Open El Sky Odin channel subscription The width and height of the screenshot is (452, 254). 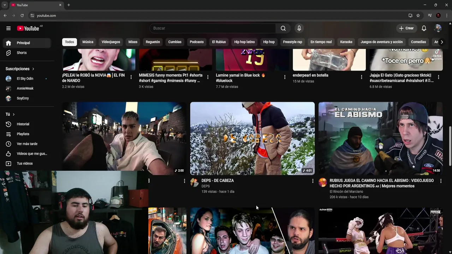(28, 79)
